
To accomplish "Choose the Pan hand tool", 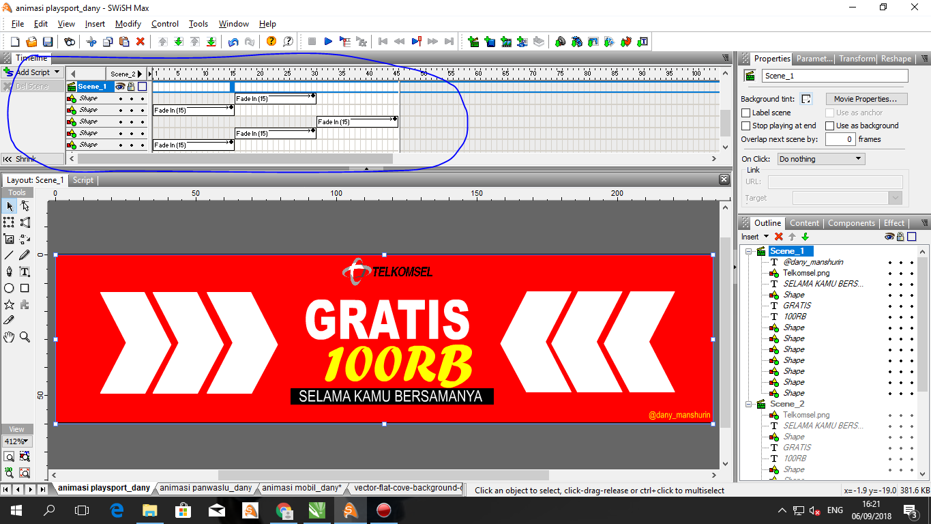I will (10, 337).
